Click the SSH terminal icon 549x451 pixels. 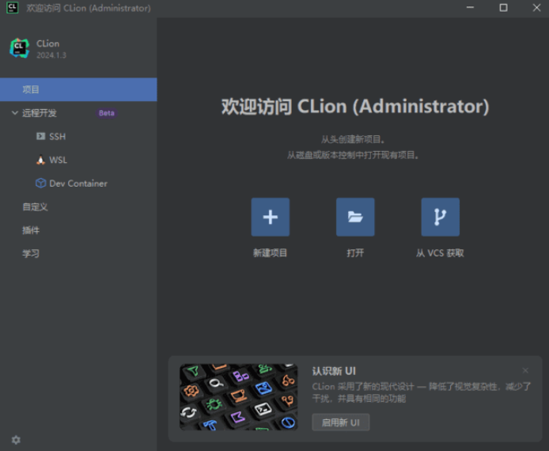click(x=40, y=136)
